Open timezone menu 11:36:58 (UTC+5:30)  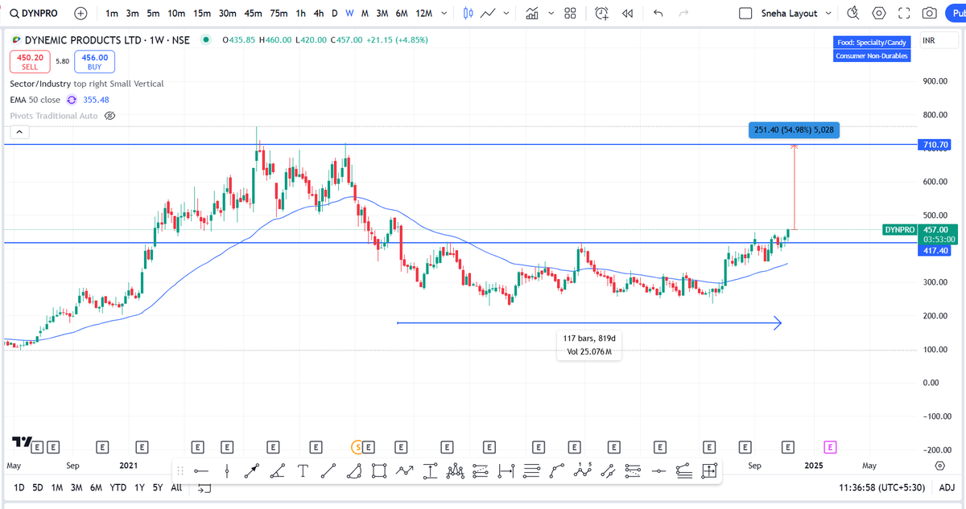click(884, 487)
